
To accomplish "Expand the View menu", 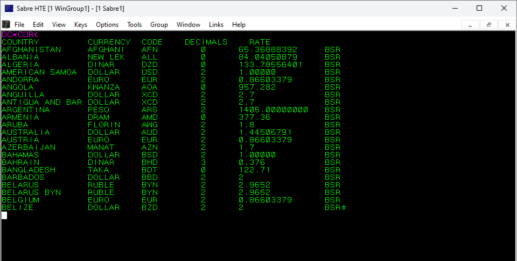I will tap(59, 25).
